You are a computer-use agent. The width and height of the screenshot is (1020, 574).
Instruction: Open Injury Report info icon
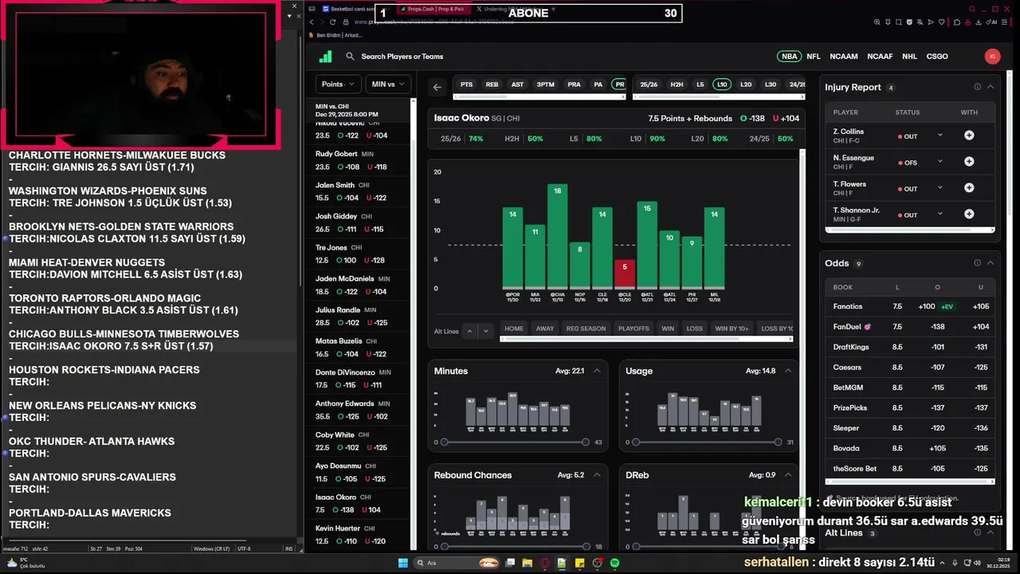(977, 87)
